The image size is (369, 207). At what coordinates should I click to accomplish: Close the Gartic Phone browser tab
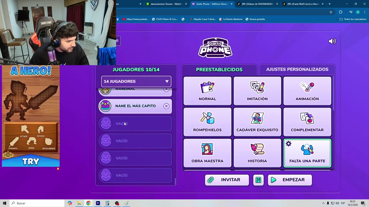[231, 4]
